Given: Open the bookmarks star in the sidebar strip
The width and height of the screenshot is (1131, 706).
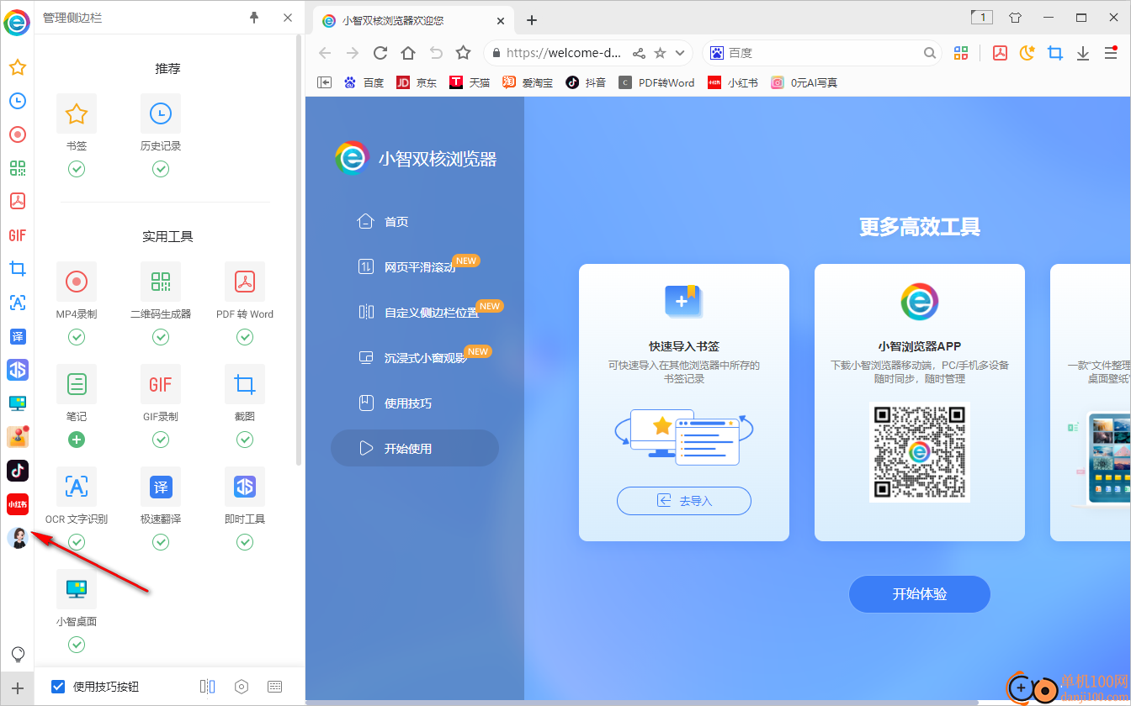Looking at the screenshot, I should coord(17,67).
